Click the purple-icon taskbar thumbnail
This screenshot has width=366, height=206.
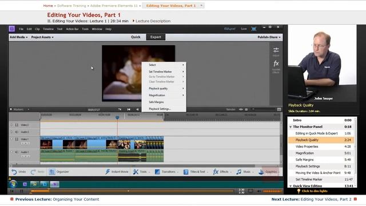click(x=55, y=184)
